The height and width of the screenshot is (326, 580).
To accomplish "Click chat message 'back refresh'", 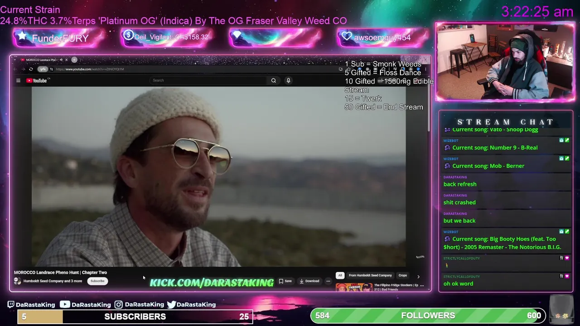I will pyautogui.click(x=460, y=184).
